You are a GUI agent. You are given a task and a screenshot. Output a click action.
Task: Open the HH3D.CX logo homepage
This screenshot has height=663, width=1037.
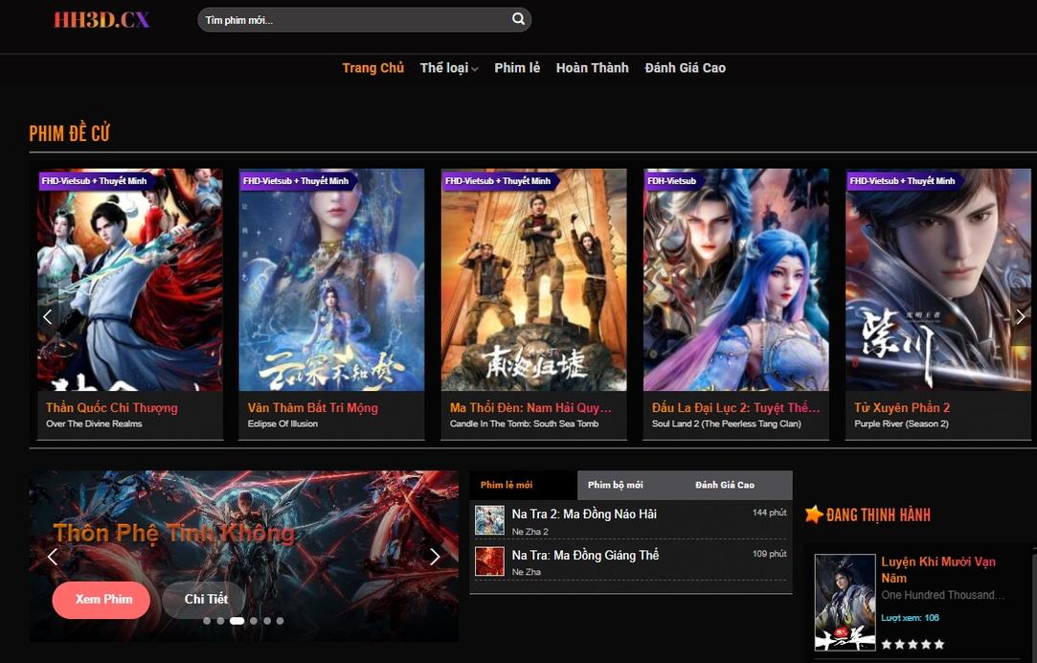pos(101,19)
